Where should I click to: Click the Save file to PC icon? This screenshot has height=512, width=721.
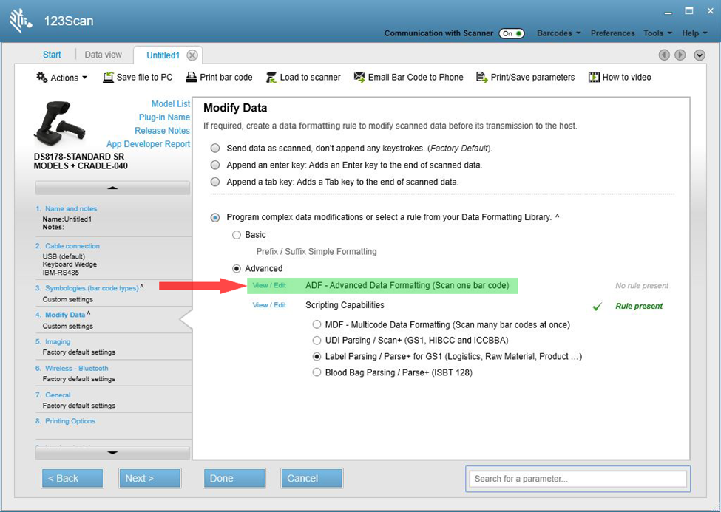138,77
